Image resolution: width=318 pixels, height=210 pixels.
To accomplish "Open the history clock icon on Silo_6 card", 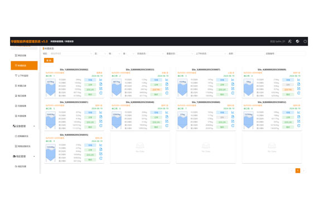I will point(167,126).
